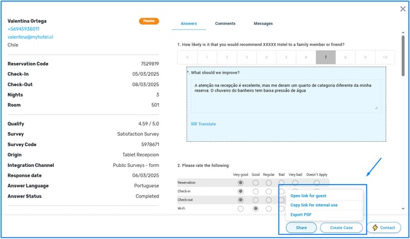
Task: Select score 9 on recommendation scale
Action: (365, 57)
